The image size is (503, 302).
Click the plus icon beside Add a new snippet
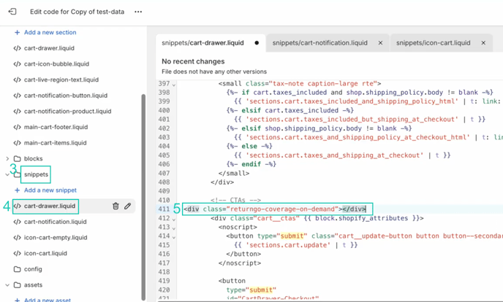(17, 190)
